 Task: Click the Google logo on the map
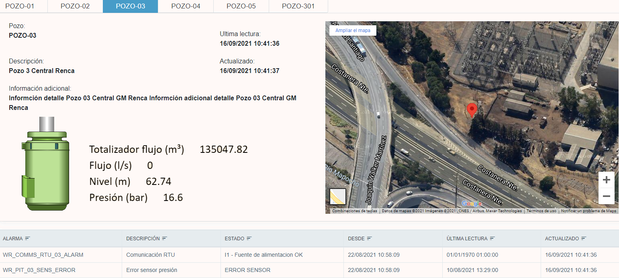(472, 204)
